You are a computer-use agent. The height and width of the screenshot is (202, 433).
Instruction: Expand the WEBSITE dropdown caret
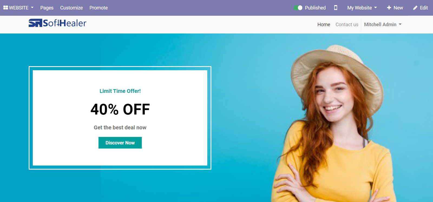pyautogui.click(x=32, y=8)
